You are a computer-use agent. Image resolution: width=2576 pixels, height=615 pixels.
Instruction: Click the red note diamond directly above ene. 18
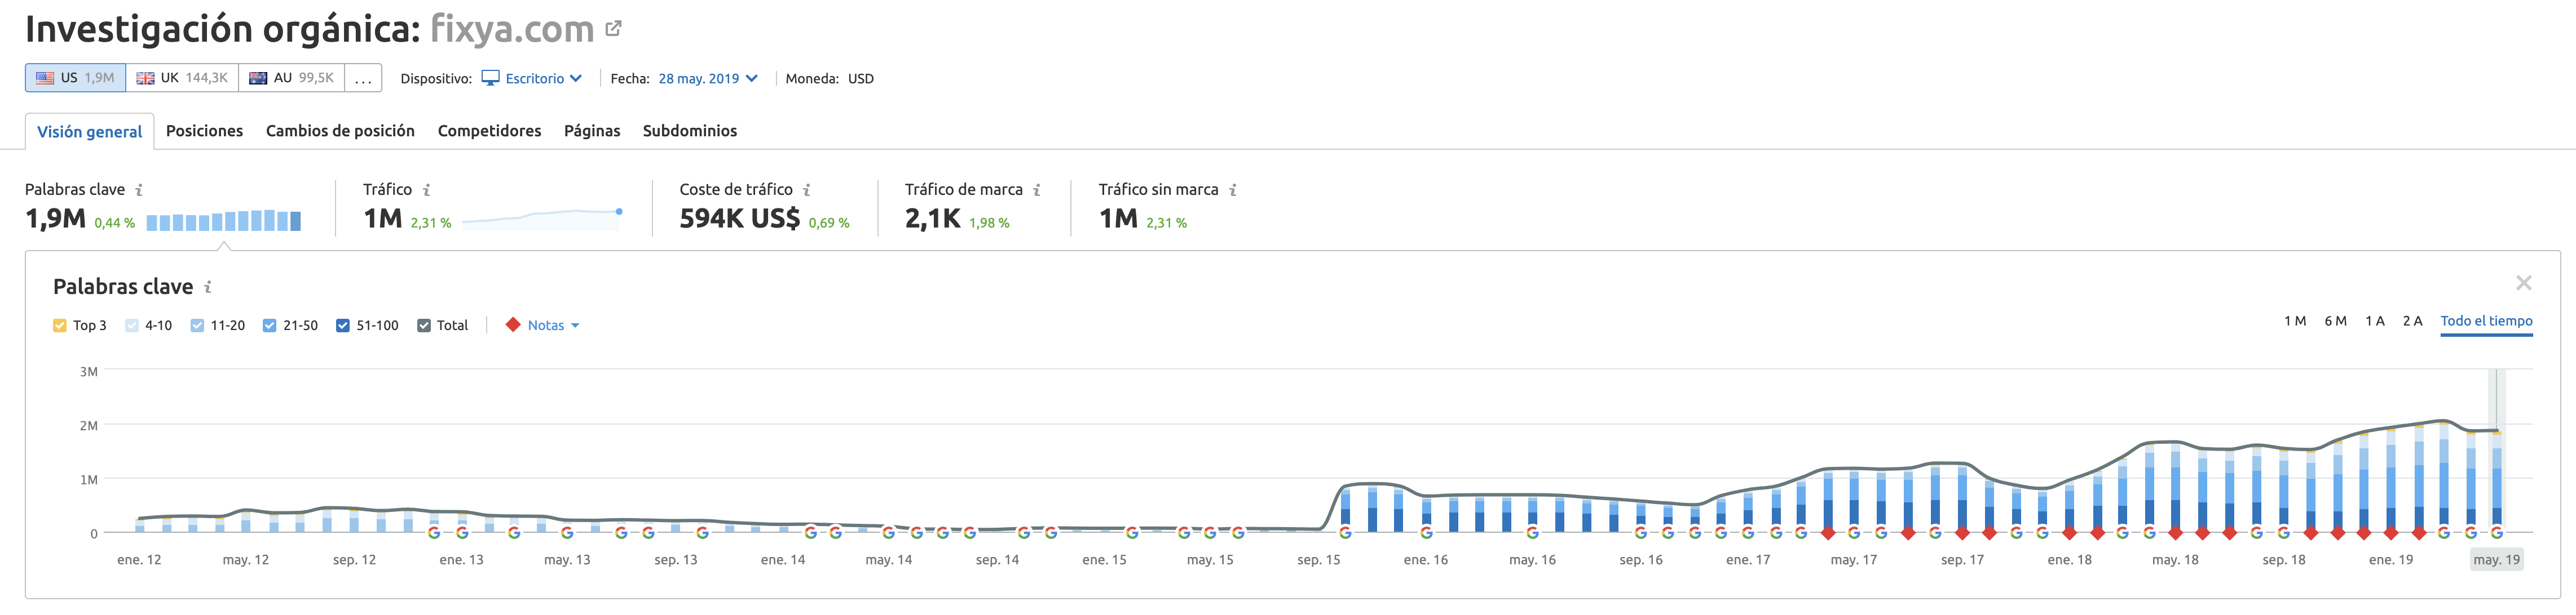click(x=2069, y=533)
